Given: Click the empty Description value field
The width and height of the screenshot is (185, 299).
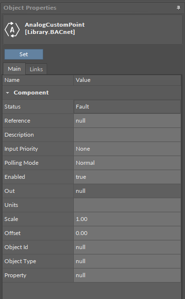Looking at the screenshot, I should click(x=127, y=135).
